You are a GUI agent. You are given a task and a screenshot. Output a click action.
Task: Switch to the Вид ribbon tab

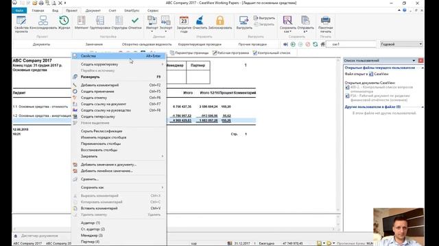[55, 10]
